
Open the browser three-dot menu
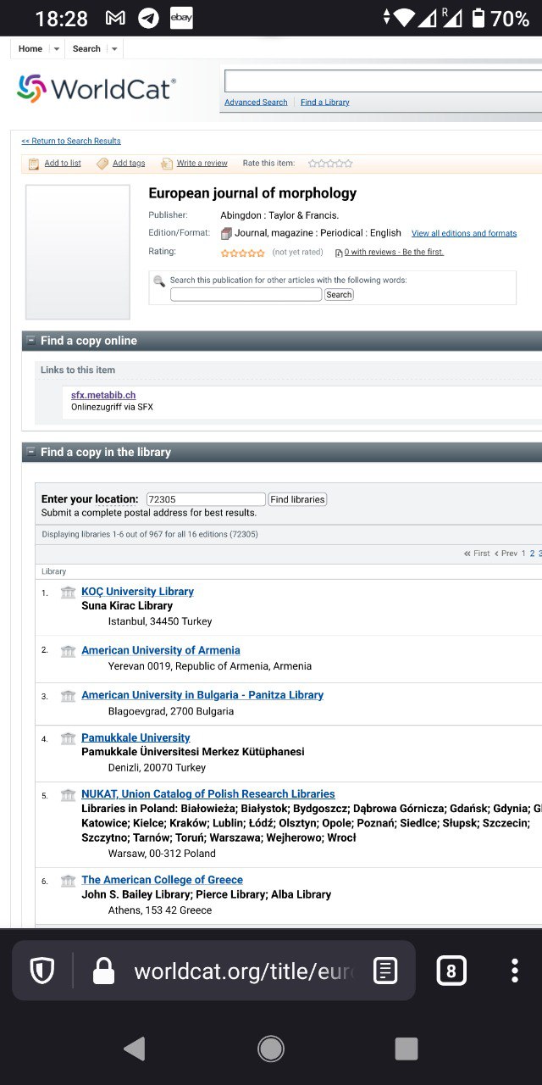515,971
